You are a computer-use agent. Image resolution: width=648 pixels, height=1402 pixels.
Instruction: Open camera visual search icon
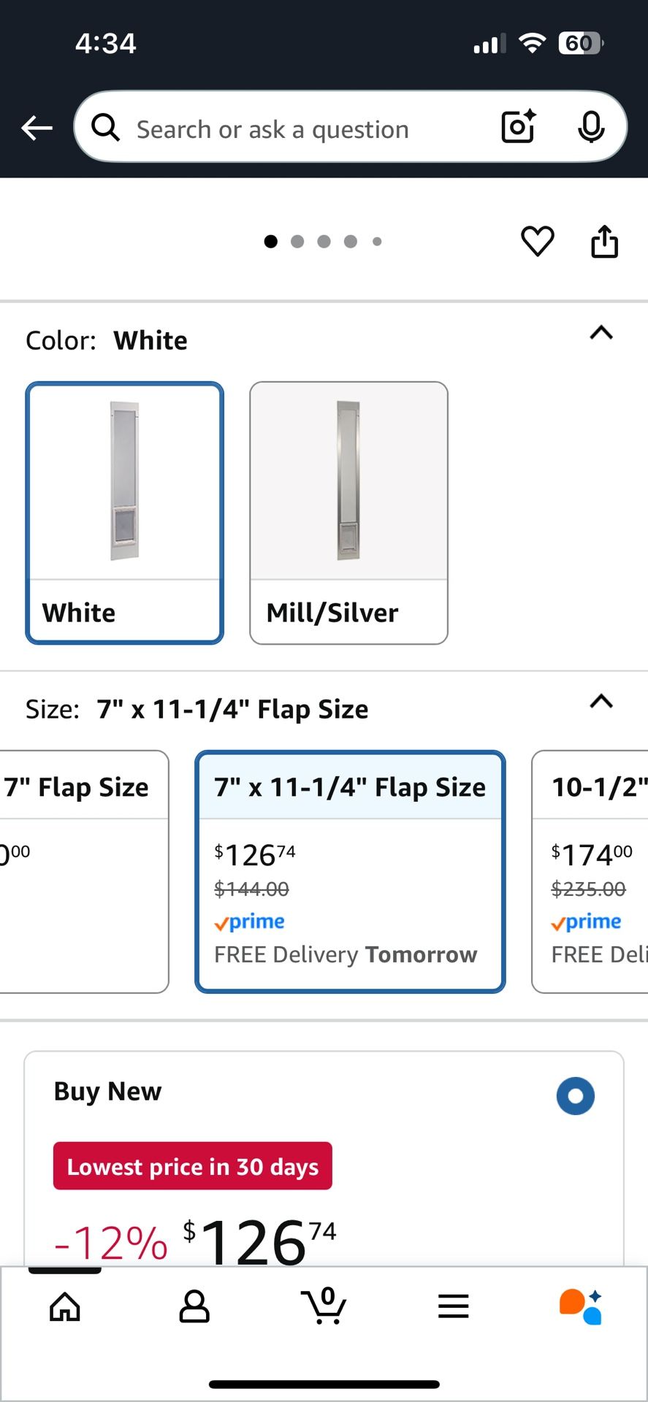click(x=518, y=127)
